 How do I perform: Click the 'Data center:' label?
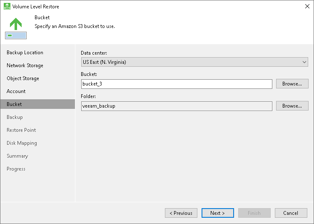point(94,53)
